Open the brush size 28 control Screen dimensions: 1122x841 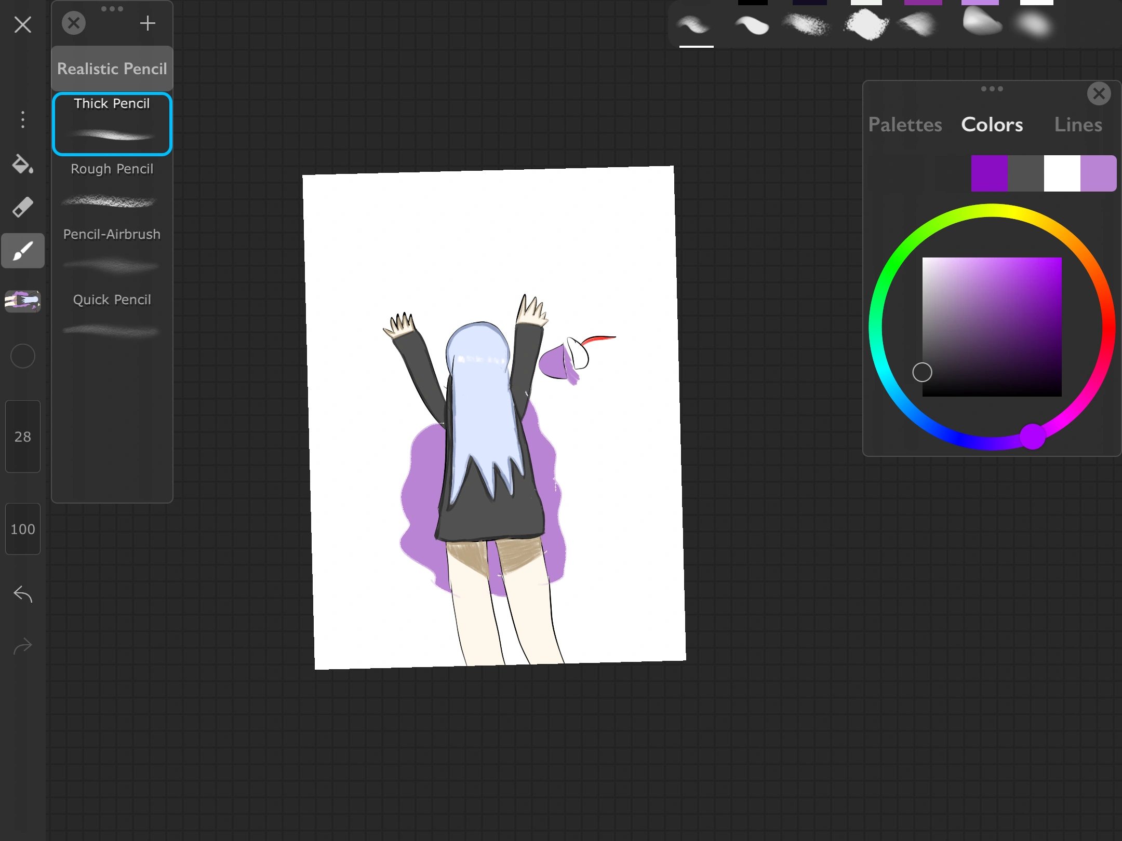point(22,437)
